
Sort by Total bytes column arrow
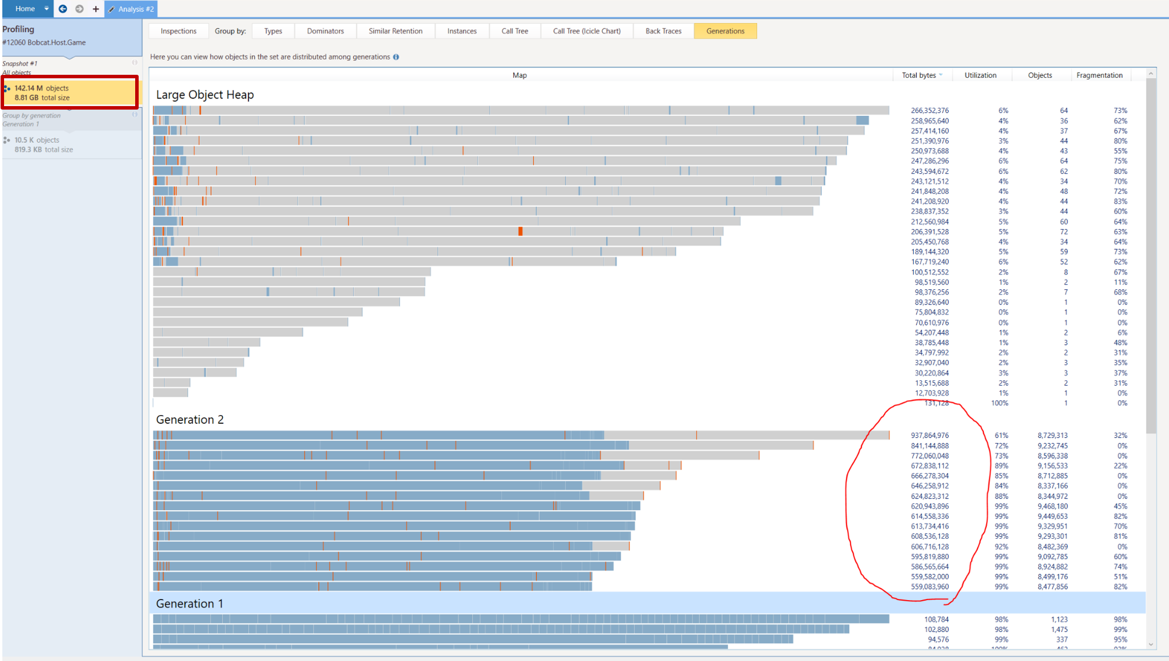click(941, 75)
